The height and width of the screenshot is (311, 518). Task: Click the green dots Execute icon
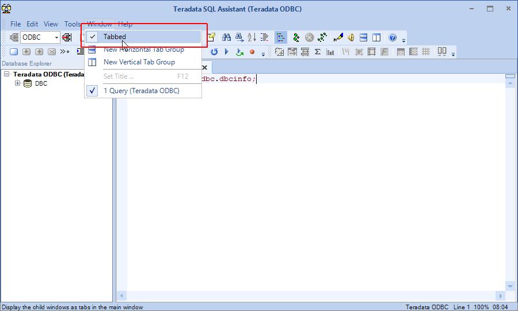[296, 37]
